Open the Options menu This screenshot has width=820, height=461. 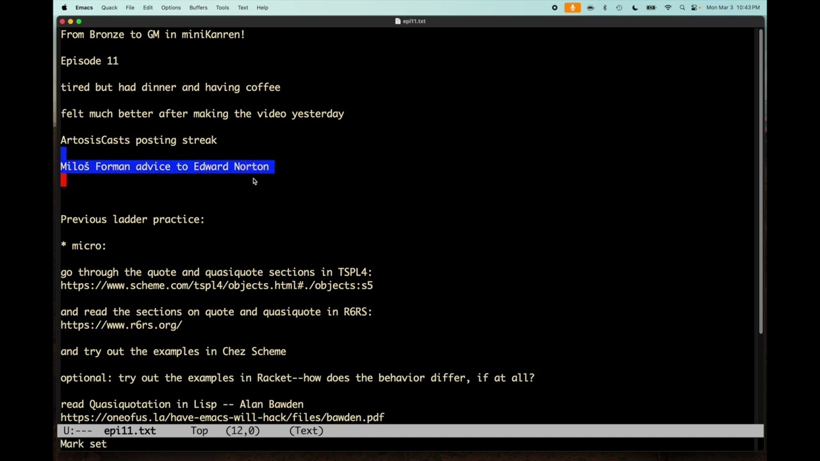pyautogui.click(x=171, y=8)
